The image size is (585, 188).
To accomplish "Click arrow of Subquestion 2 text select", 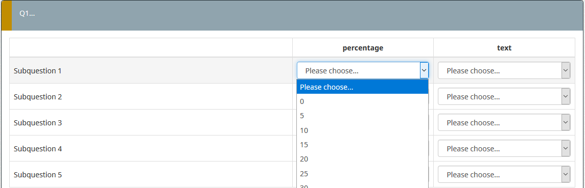I will 566,96.
